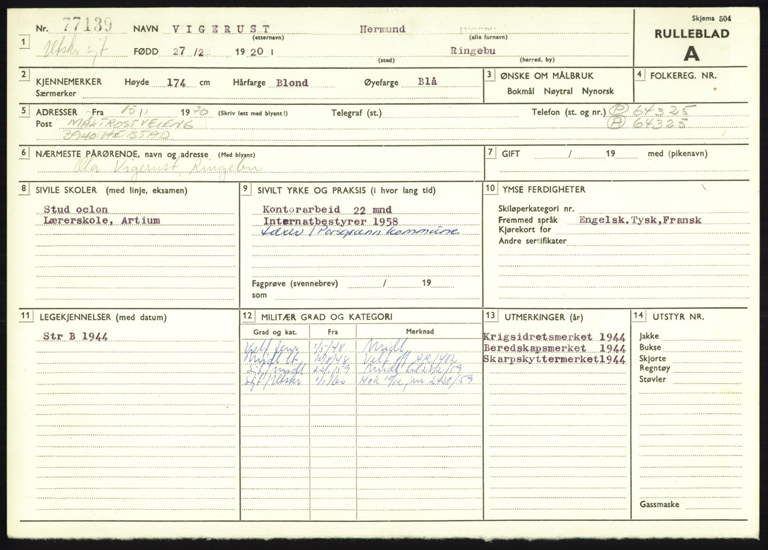Select the height value 174
Screen dimensions: 768x550
tap(177, 83)
